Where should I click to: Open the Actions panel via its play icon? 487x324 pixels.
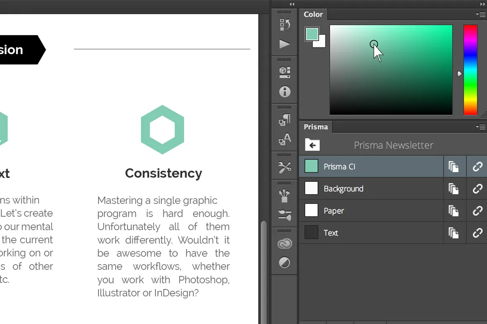pyautogui.click(x=284, y=44)
